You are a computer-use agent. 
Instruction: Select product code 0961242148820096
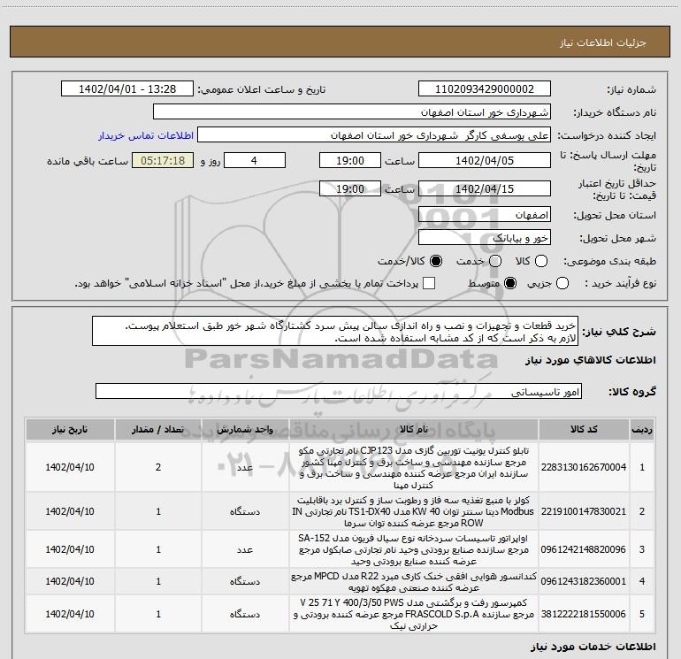tap(584, 549)
